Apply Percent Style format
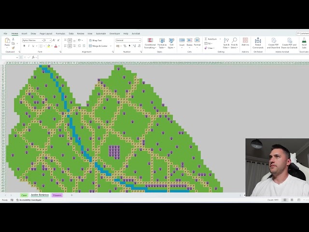 [x=125, y=46]
